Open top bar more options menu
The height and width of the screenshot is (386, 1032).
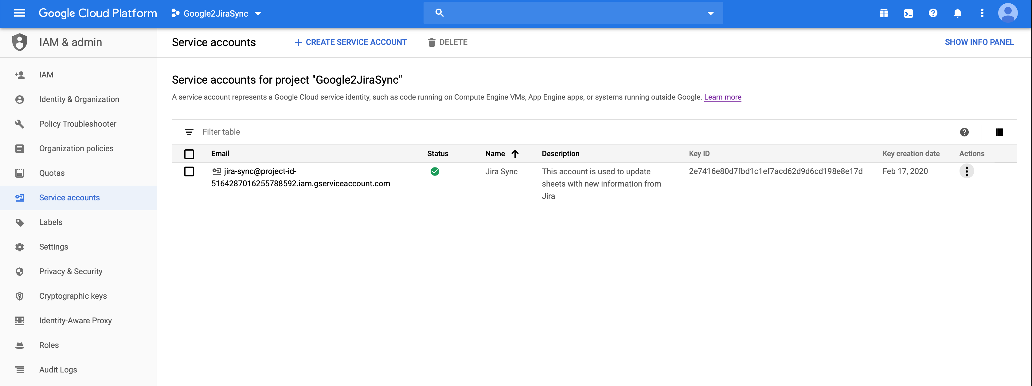(x=982, y=13)
